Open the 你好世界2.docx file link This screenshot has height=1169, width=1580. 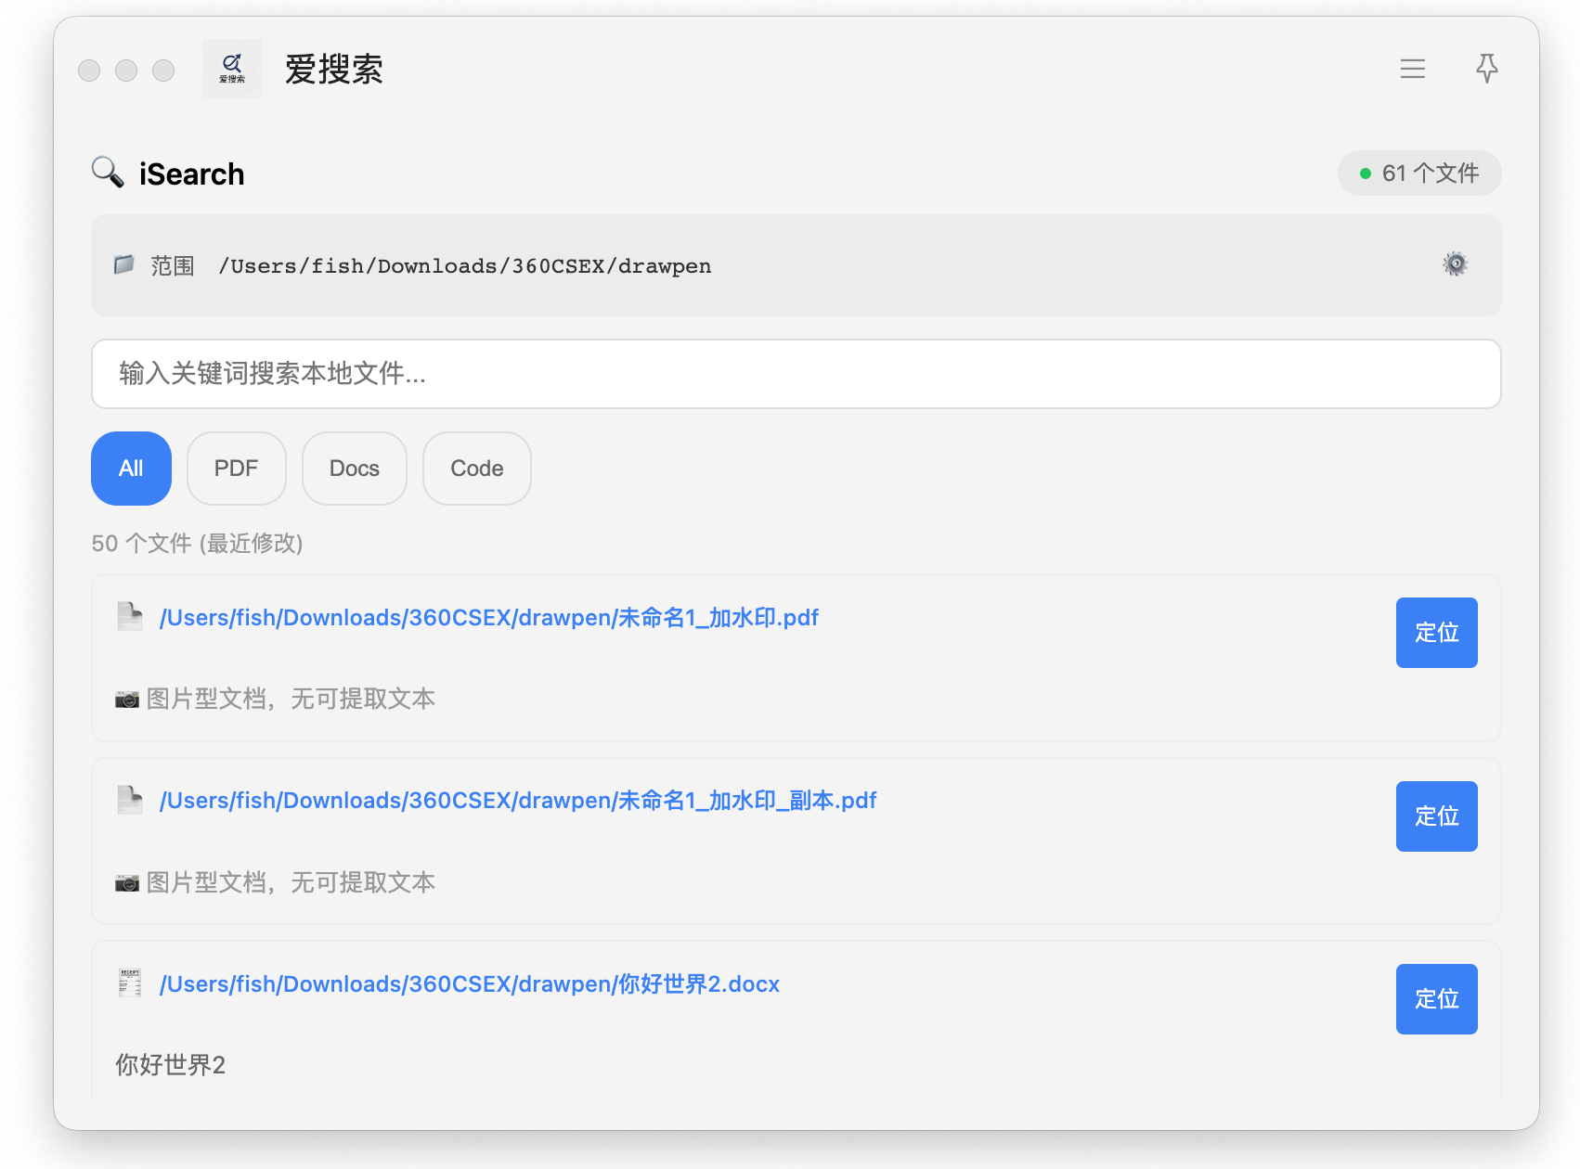click(469, 984)
